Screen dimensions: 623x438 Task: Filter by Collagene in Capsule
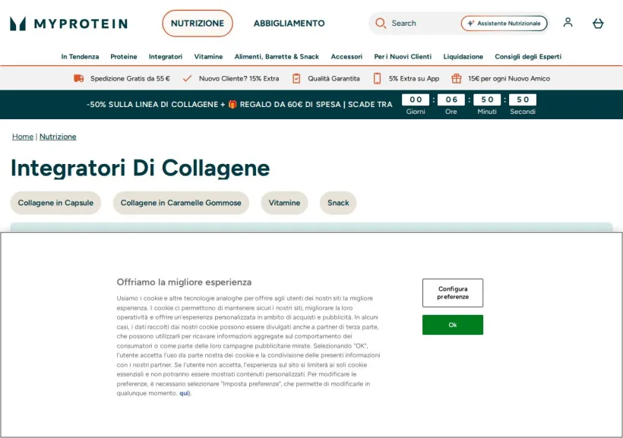coord(55,203)
